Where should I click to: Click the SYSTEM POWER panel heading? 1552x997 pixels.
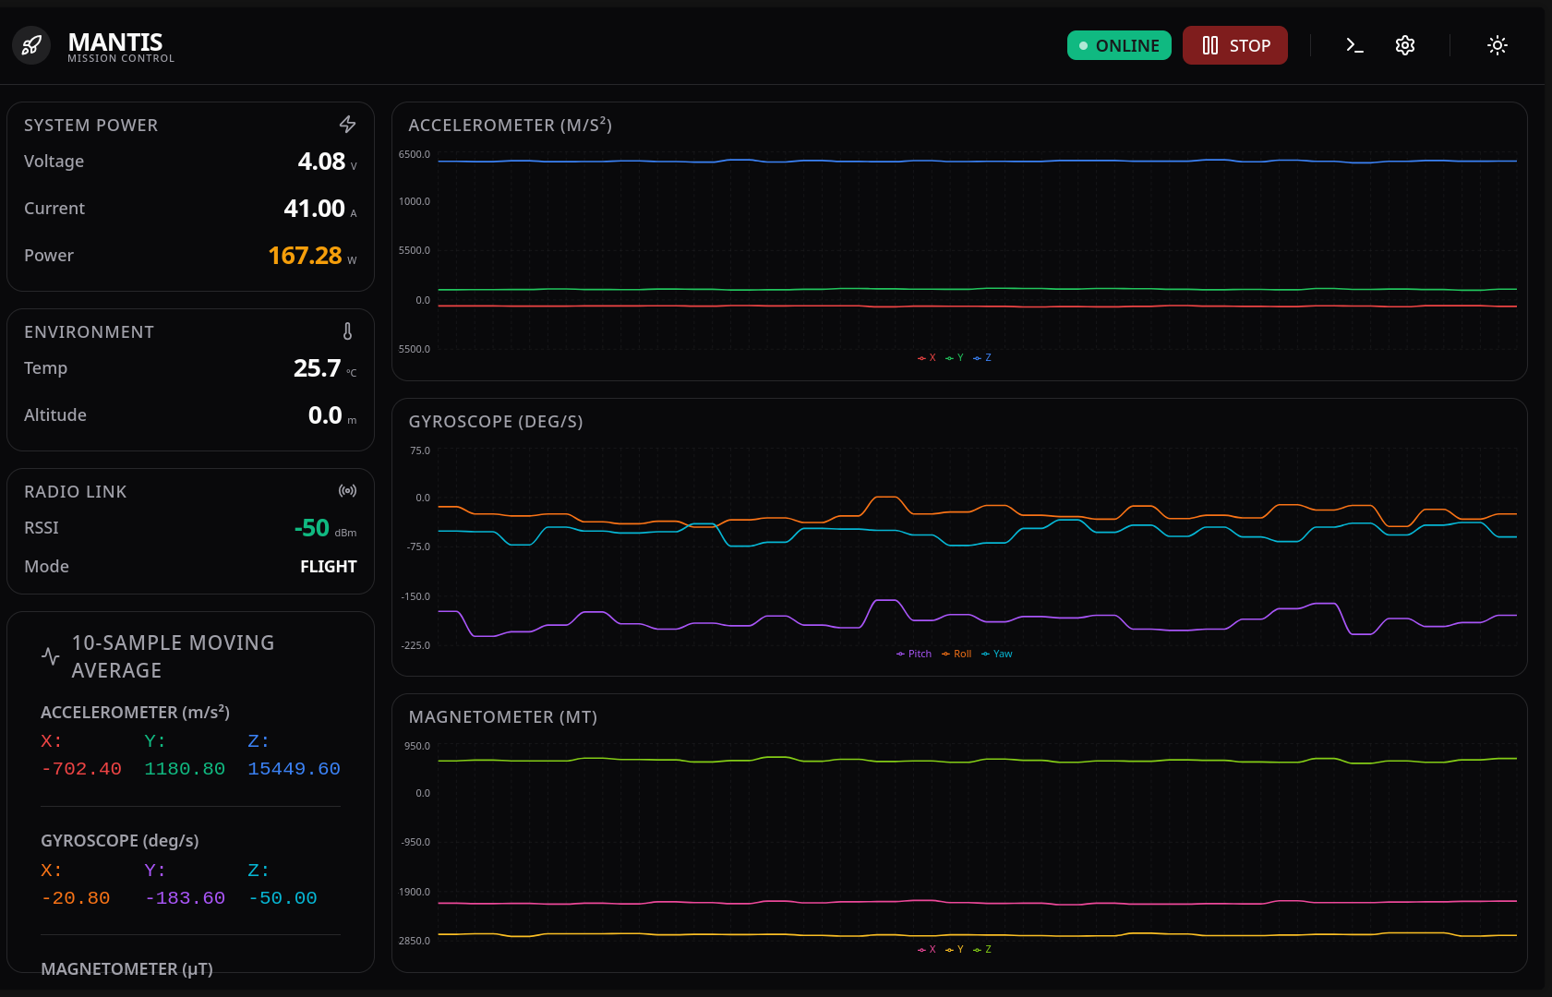[90, 126]
